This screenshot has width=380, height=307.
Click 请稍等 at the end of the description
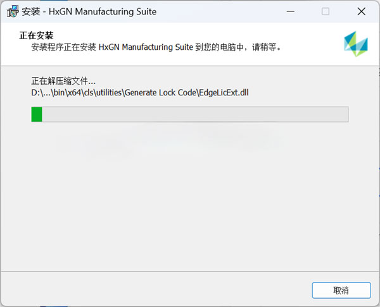point(264,47)
